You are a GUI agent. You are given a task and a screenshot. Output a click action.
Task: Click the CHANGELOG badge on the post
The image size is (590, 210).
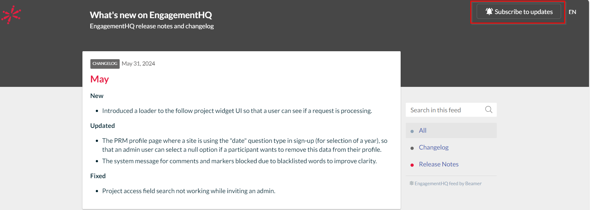point(105,64)
